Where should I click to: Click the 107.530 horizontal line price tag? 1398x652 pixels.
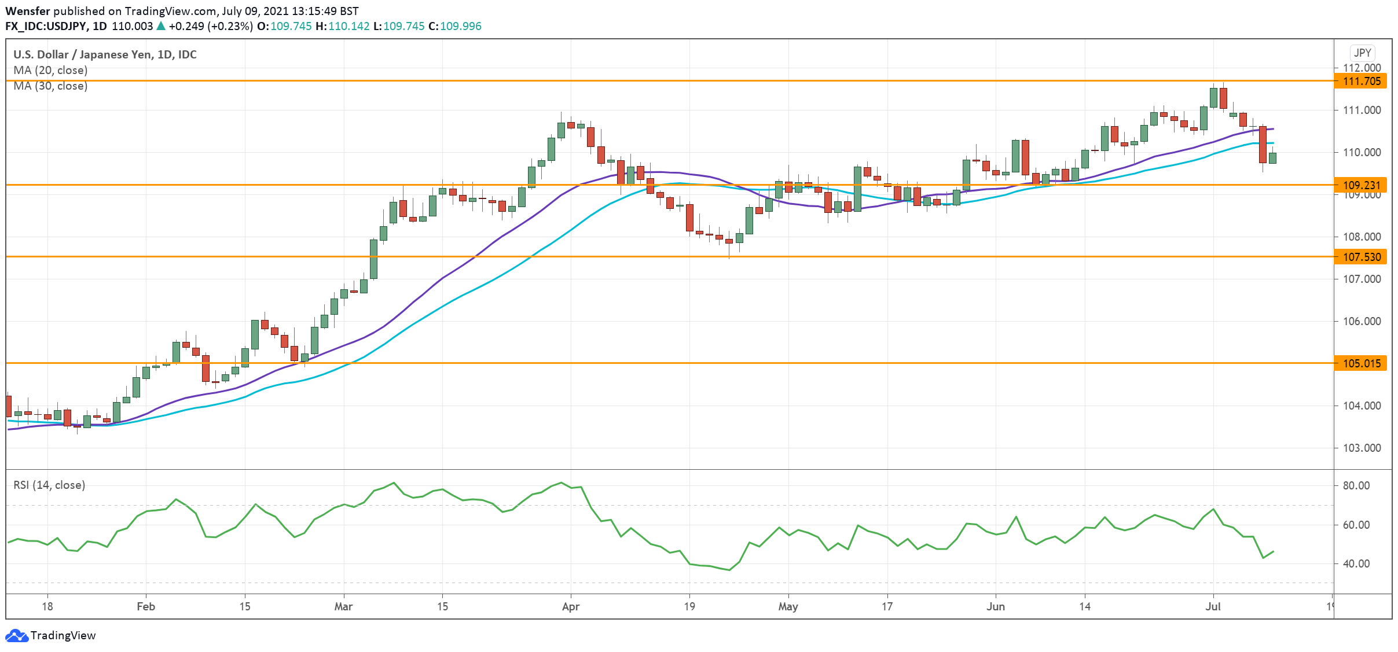pos(1361,257)
